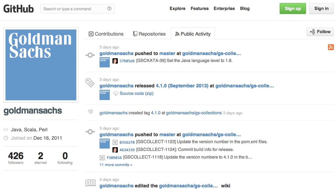Open the goldmansachs/gs-colle… repository link in the release event

click(245, 86)
